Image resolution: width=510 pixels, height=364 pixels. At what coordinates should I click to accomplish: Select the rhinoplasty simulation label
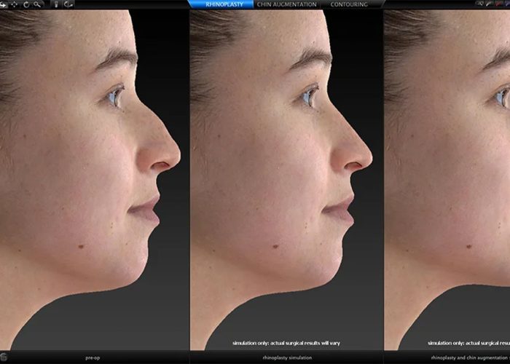(x=287, y=357)
